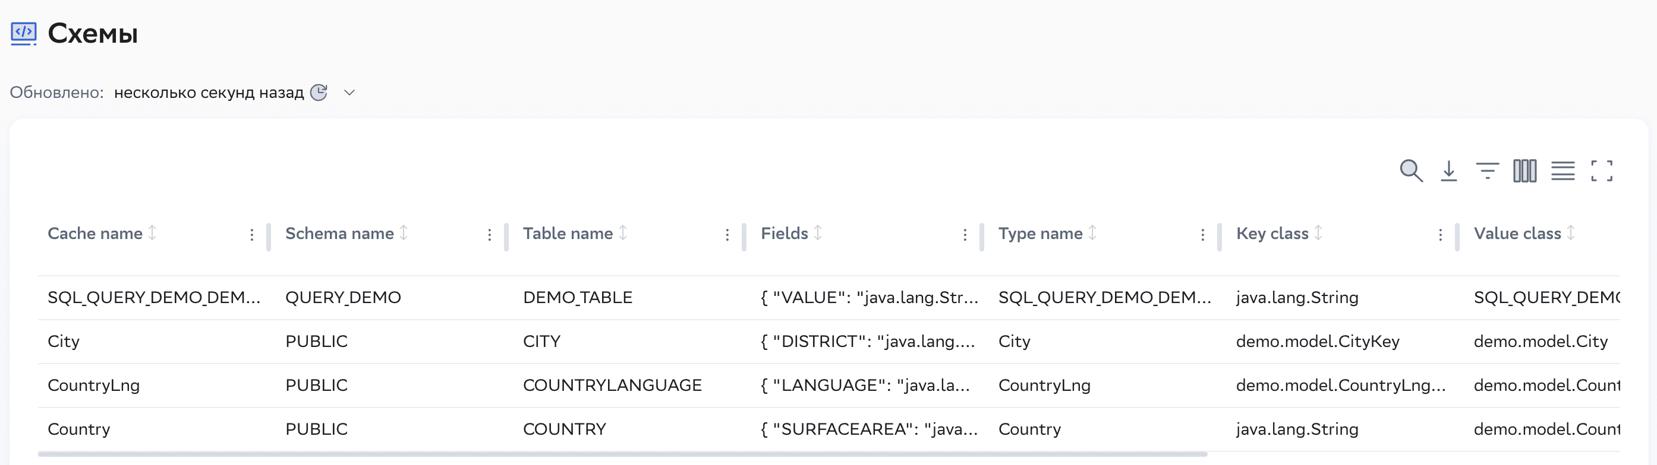Screen dimensions: 1657x465
Task: Click the Schema name column header
Action: point(339,233)
